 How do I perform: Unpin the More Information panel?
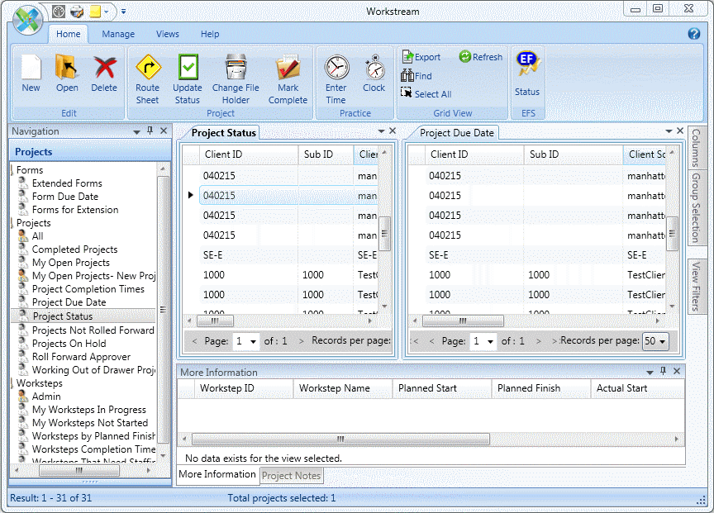[x=664, y=372]
